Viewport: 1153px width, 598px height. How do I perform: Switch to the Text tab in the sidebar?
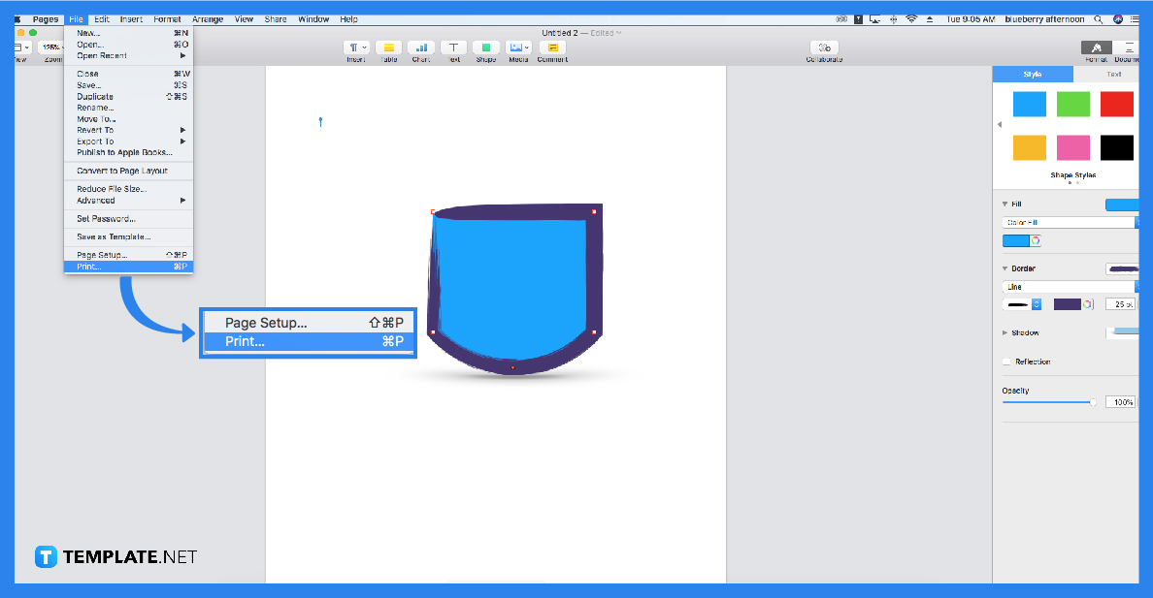pyautogui.click(x=1112, y=73)
